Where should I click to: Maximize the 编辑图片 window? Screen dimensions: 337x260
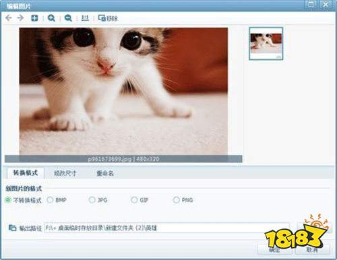tap(311, 5)
